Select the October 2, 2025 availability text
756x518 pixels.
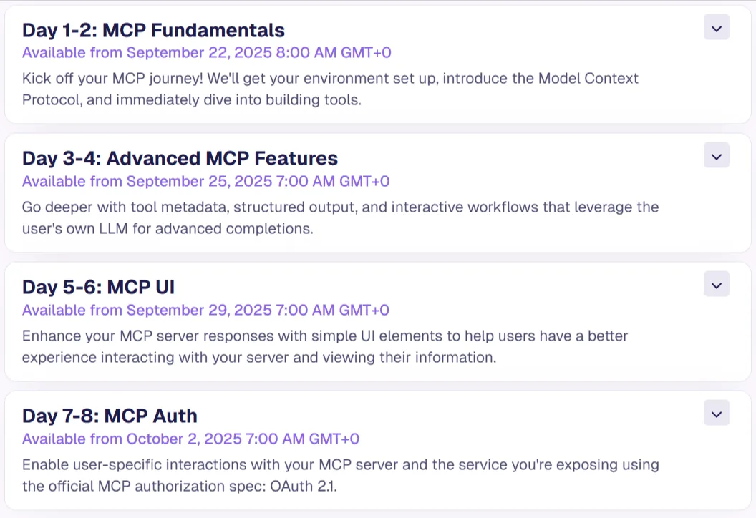click(191, 439)
